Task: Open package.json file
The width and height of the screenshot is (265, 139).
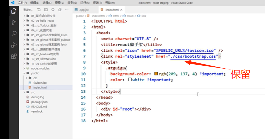Action: pos(46,102)
